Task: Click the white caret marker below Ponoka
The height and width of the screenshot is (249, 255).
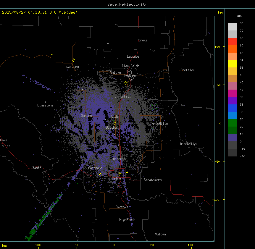Action: coord(108,43)
